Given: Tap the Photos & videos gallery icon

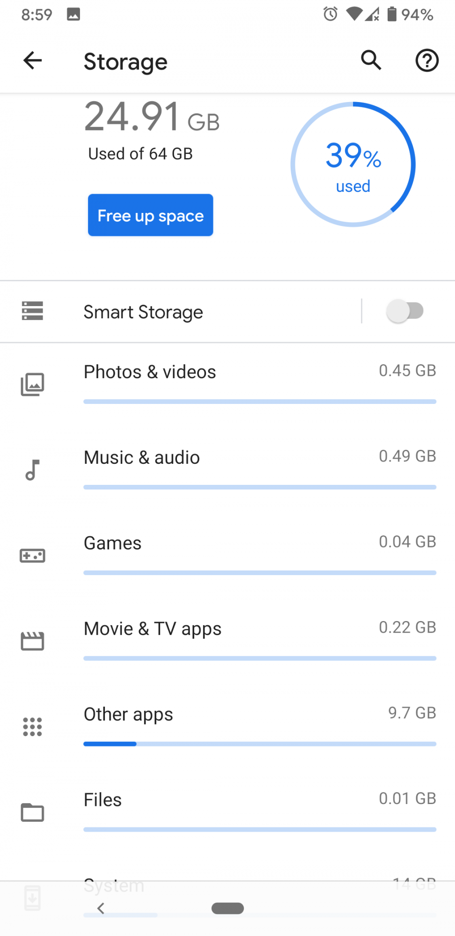Looking at the screenshot, I should (x=32, y=384).
